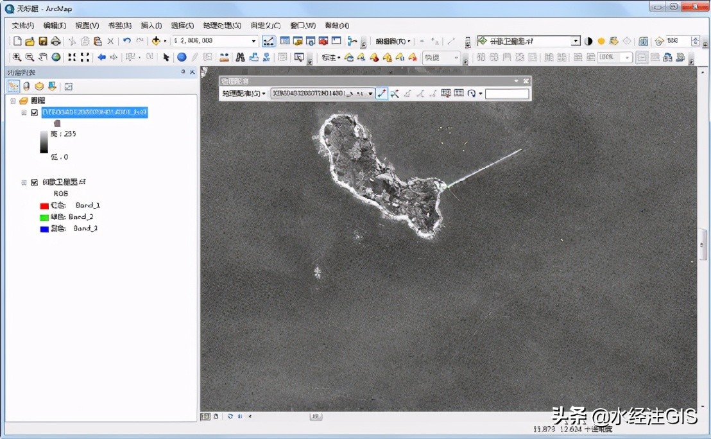Click the Georeferencing toolbar text input box
The height and width of the screenshot is (439, 711).
coord(507,94)
